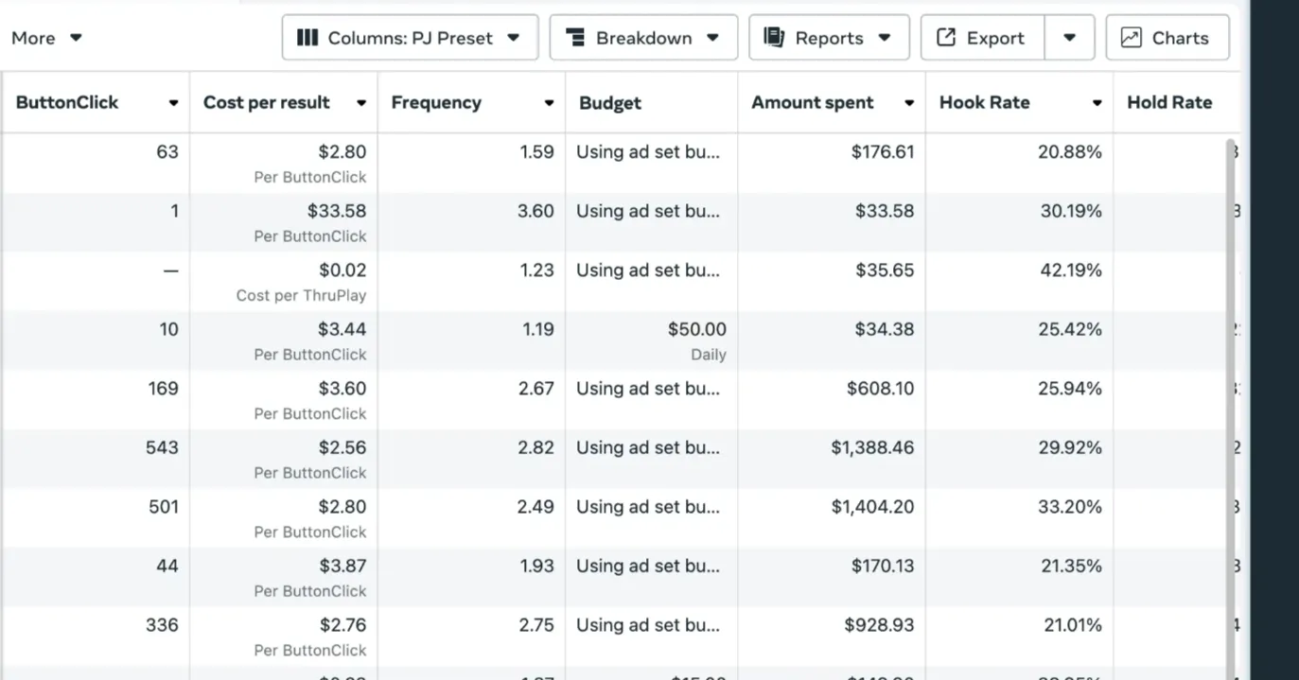This screenshot has width=1299, height=680.
Task: Open Hook Rate column options arrow
Action: click(1097, 103)
